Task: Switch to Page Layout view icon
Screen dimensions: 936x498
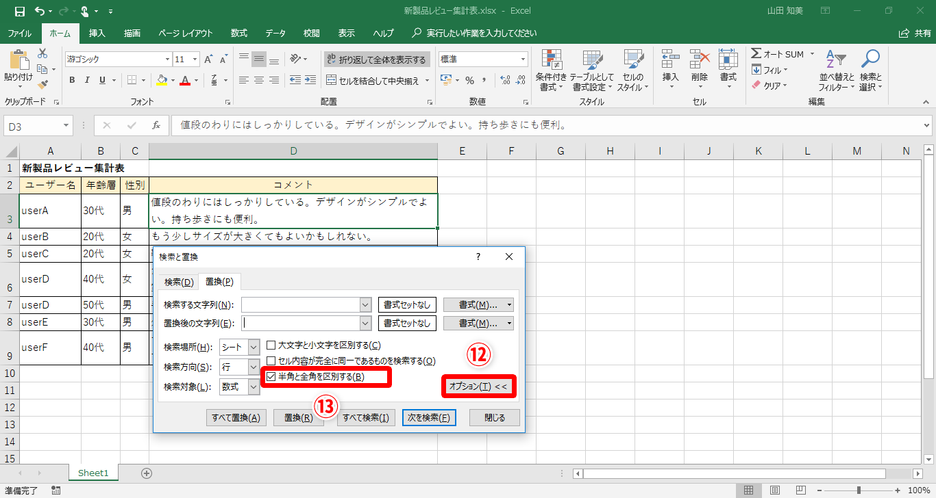Action: pyautogui.click(x=774, y=490)
